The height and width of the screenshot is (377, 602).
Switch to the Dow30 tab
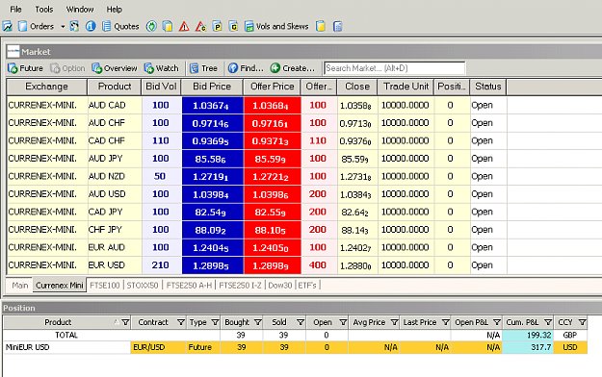point(280,286)
